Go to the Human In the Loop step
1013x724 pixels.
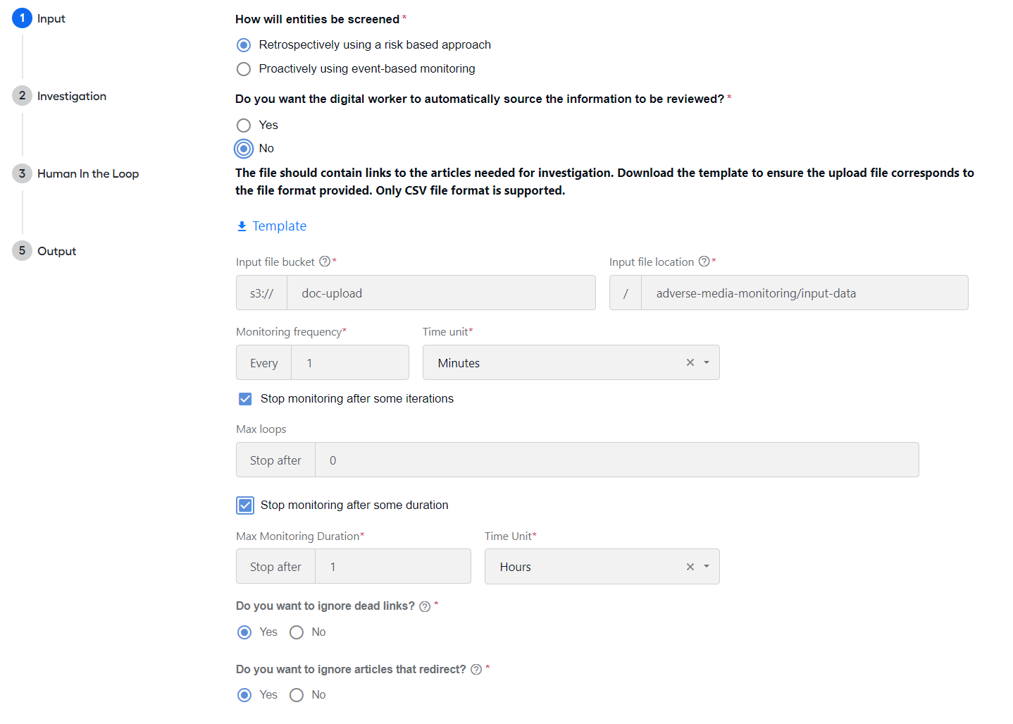click(x=88, y=173)
